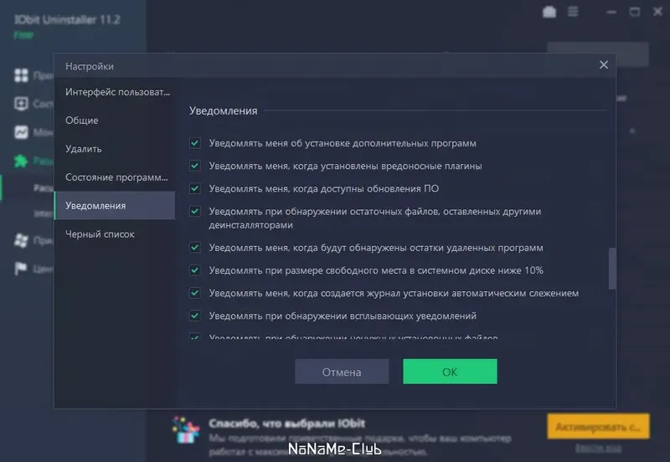Click the enter code link below activate
Viewport: 670px width, 462px height.
[598, 449]
